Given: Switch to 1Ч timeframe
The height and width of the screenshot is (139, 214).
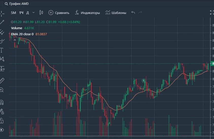Looking at the screenshot, I should point(21,13).
